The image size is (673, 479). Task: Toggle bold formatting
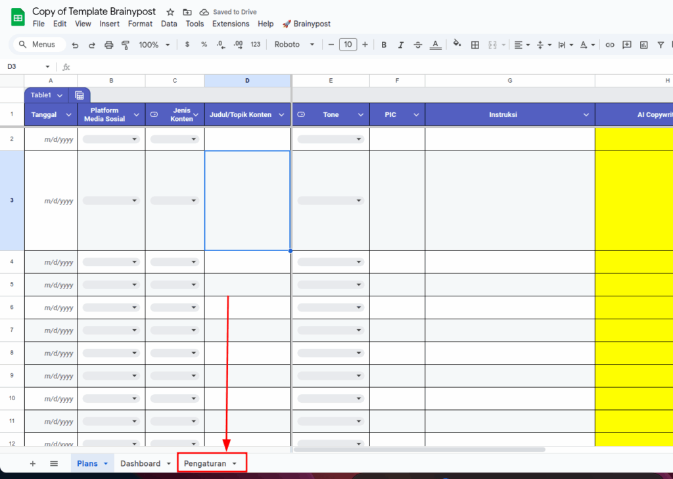(x=384, y=45)
